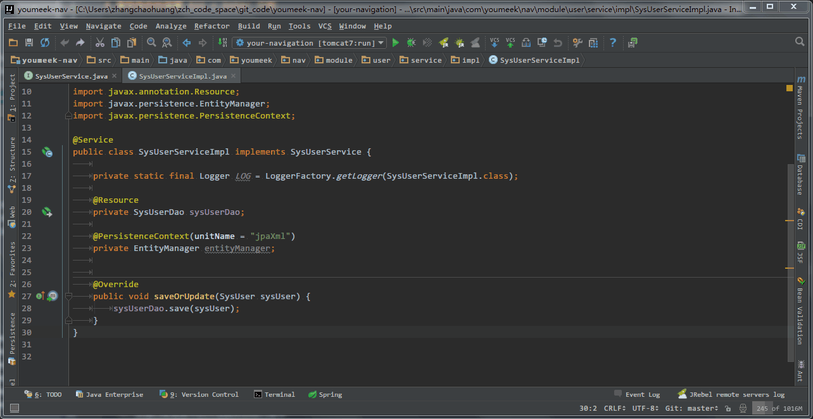Open the Help question mark icon

(x=612, y=42)
